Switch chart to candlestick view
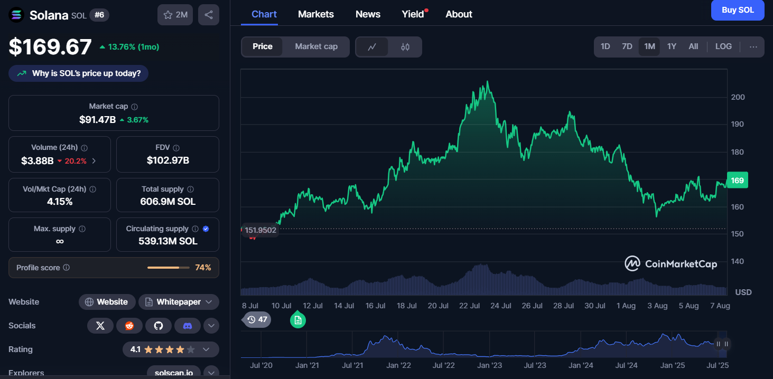The width and height of the screenshot is (773, 379). point(405,47)
